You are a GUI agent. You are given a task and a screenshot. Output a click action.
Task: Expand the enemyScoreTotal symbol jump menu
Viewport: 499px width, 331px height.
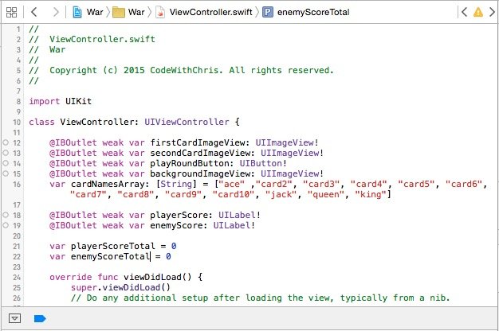click(311, 13)
